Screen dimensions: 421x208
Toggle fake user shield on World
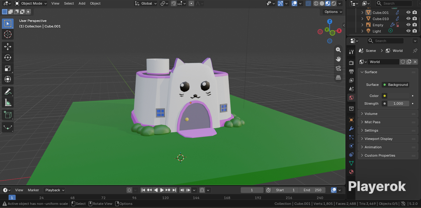click(403, 62)
